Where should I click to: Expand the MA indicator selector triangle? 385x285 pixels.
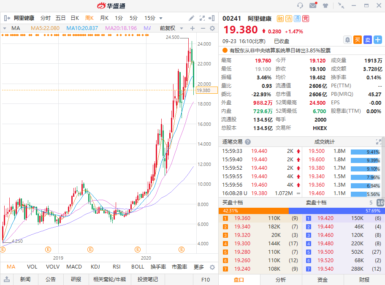coord(4,28)
